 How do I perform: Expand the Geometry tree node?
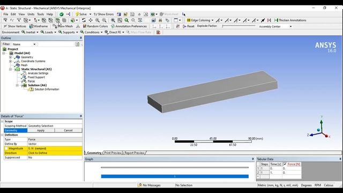10,57
